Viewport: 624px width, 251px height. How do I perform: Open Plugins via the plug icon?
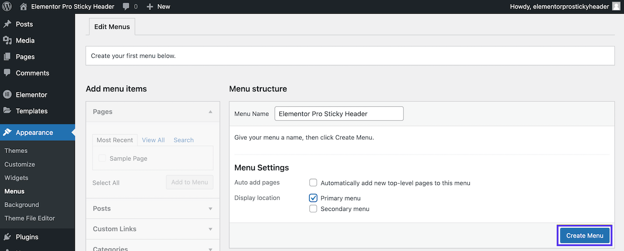pos(7,237)
